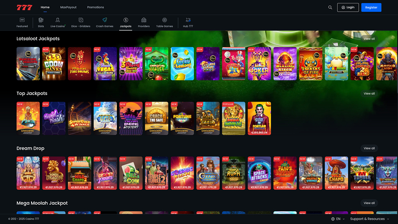Open the Gears of Germania game

(208, 173)
